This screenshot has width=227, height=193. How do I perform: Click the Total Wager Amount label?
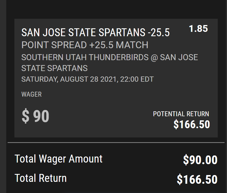(x=59, y=159)
